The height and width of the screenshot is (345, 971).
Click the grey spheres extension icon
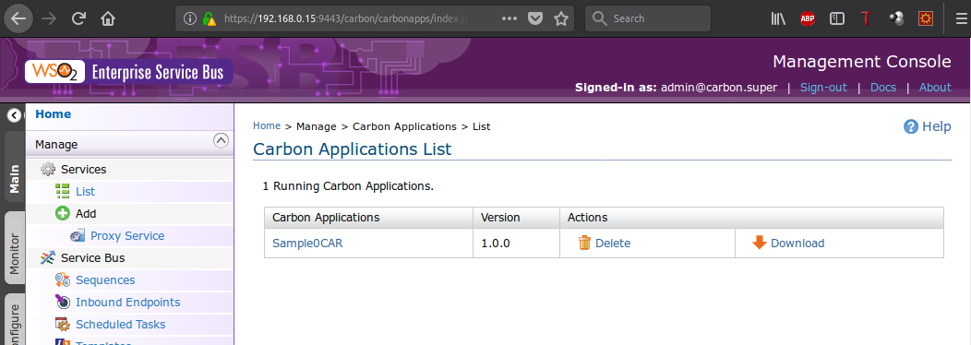coord(896,18)
